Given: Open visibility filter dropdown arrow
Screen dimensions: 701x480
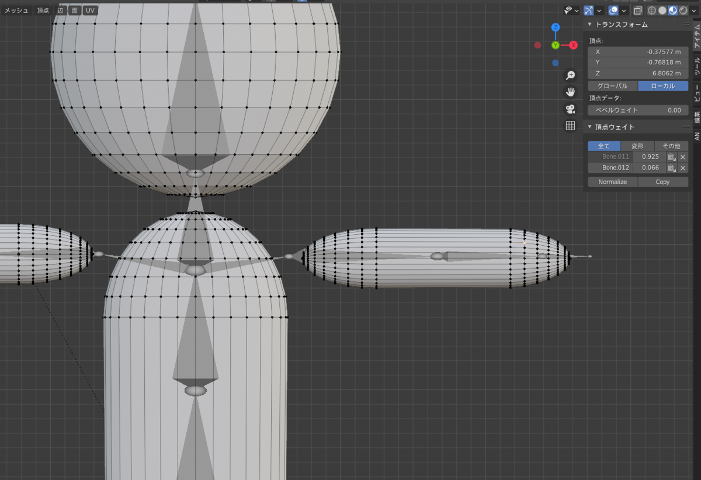Looking at the screenshot, I should click(577, 11).
